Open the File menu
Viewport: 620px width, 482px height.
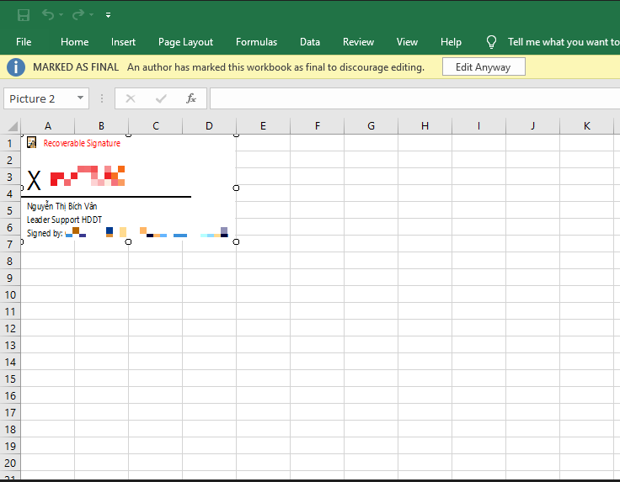tap(24, 42)
